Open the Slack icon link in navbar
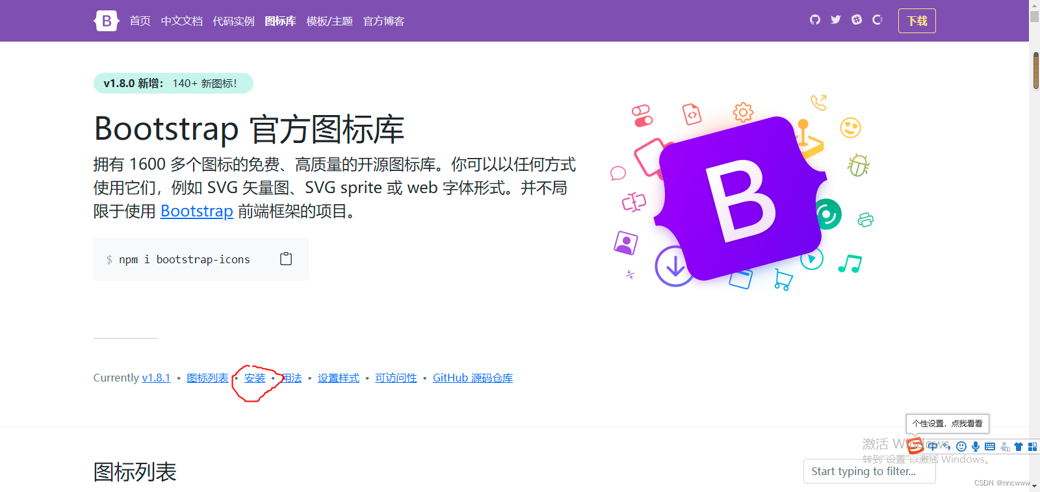Screen dimensions: 1040x492 click(x=857, y=19)
